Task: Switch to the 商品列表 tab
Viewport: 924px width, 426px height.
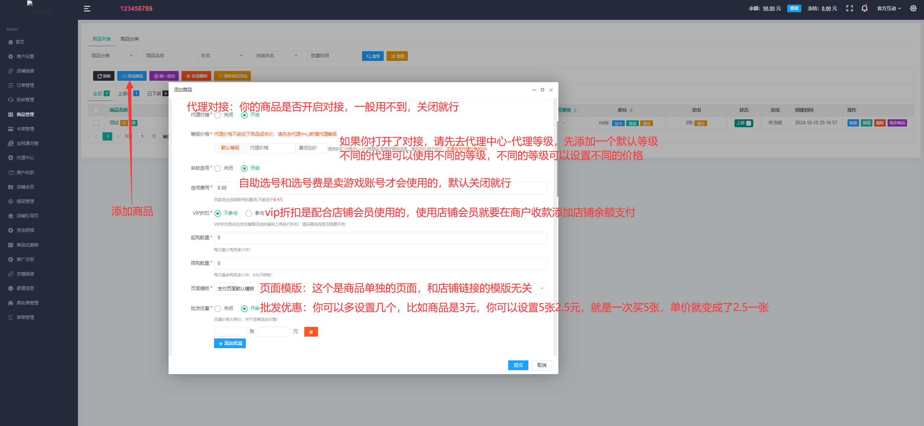Action: click(102, 39)
